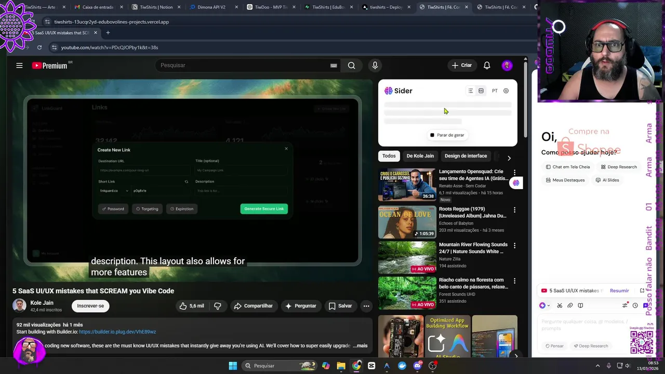Viewport: 665px width, 374px height.
Task: Open the YouTube account avatar menu
Action: click(507, 65)
